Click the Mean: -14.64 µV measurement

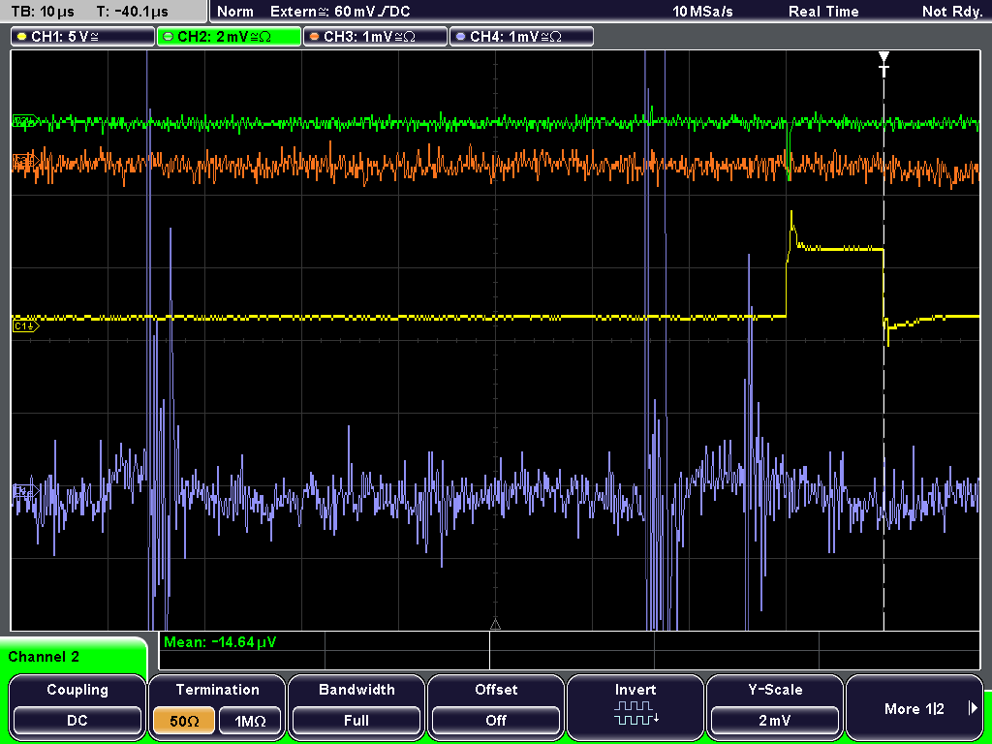(x=220, y=642)
